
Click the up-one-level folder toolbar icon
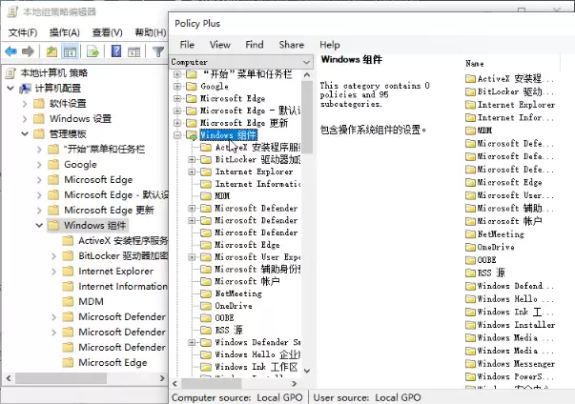(51, 51)
